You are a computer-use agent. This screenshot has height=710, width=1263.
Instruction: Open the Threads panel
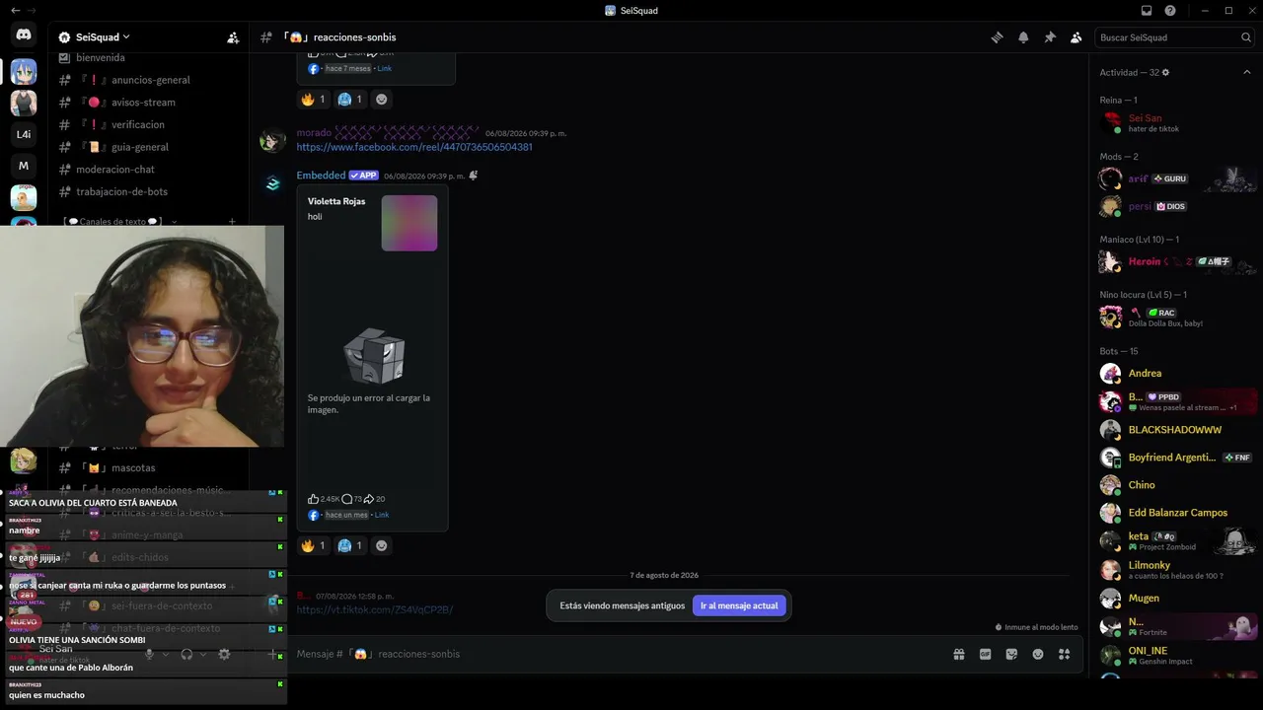click(x=997, y=37)
